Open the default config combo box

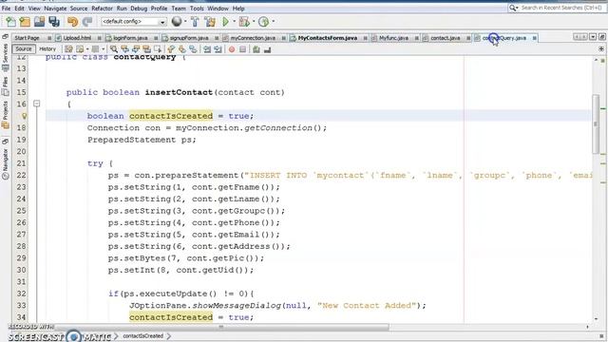point(134,22)
